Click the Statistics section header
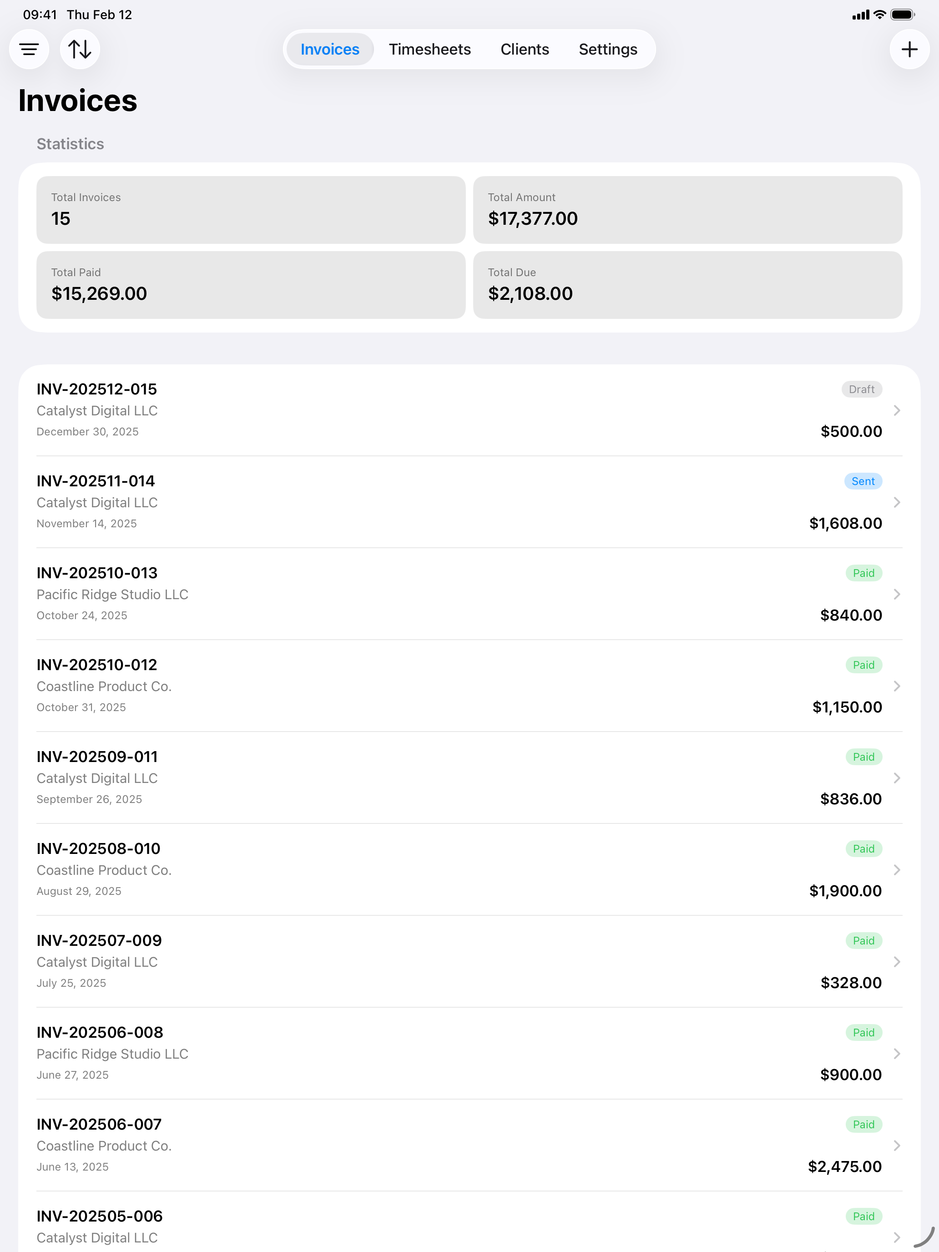The width and height of the screenshot is (939, 1252). (70, 144)
